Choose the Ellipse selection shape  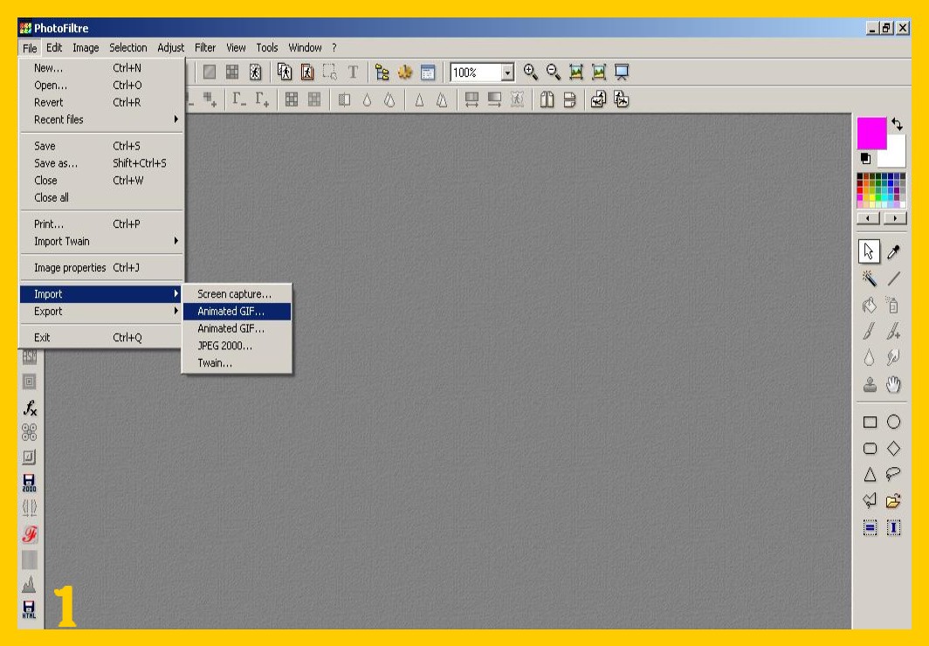pos(893,422)
